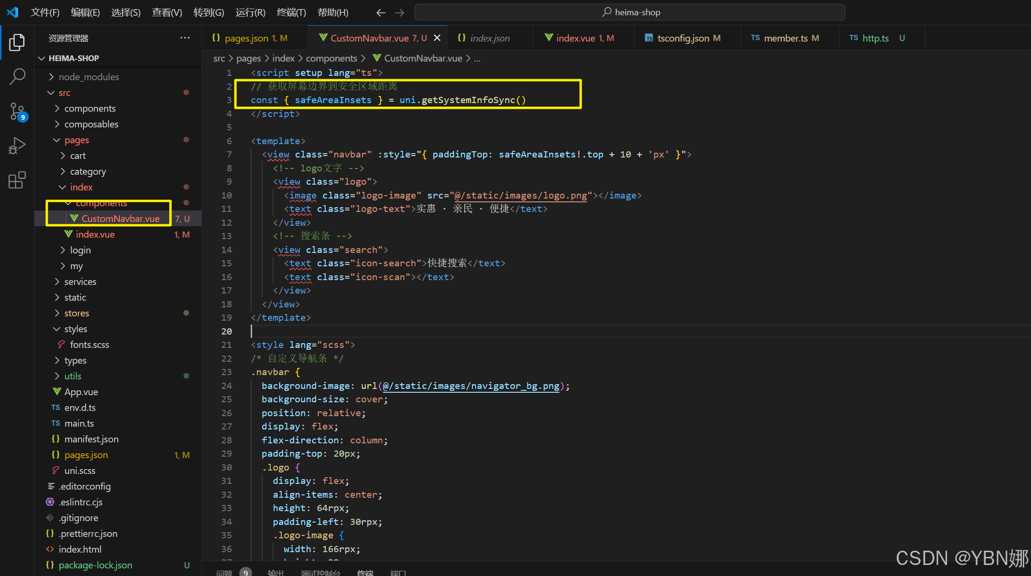The image size is (1031, 576).
Task: Open the 问题 panel tab
Action: pyautogui.click(x=224, y=572)
